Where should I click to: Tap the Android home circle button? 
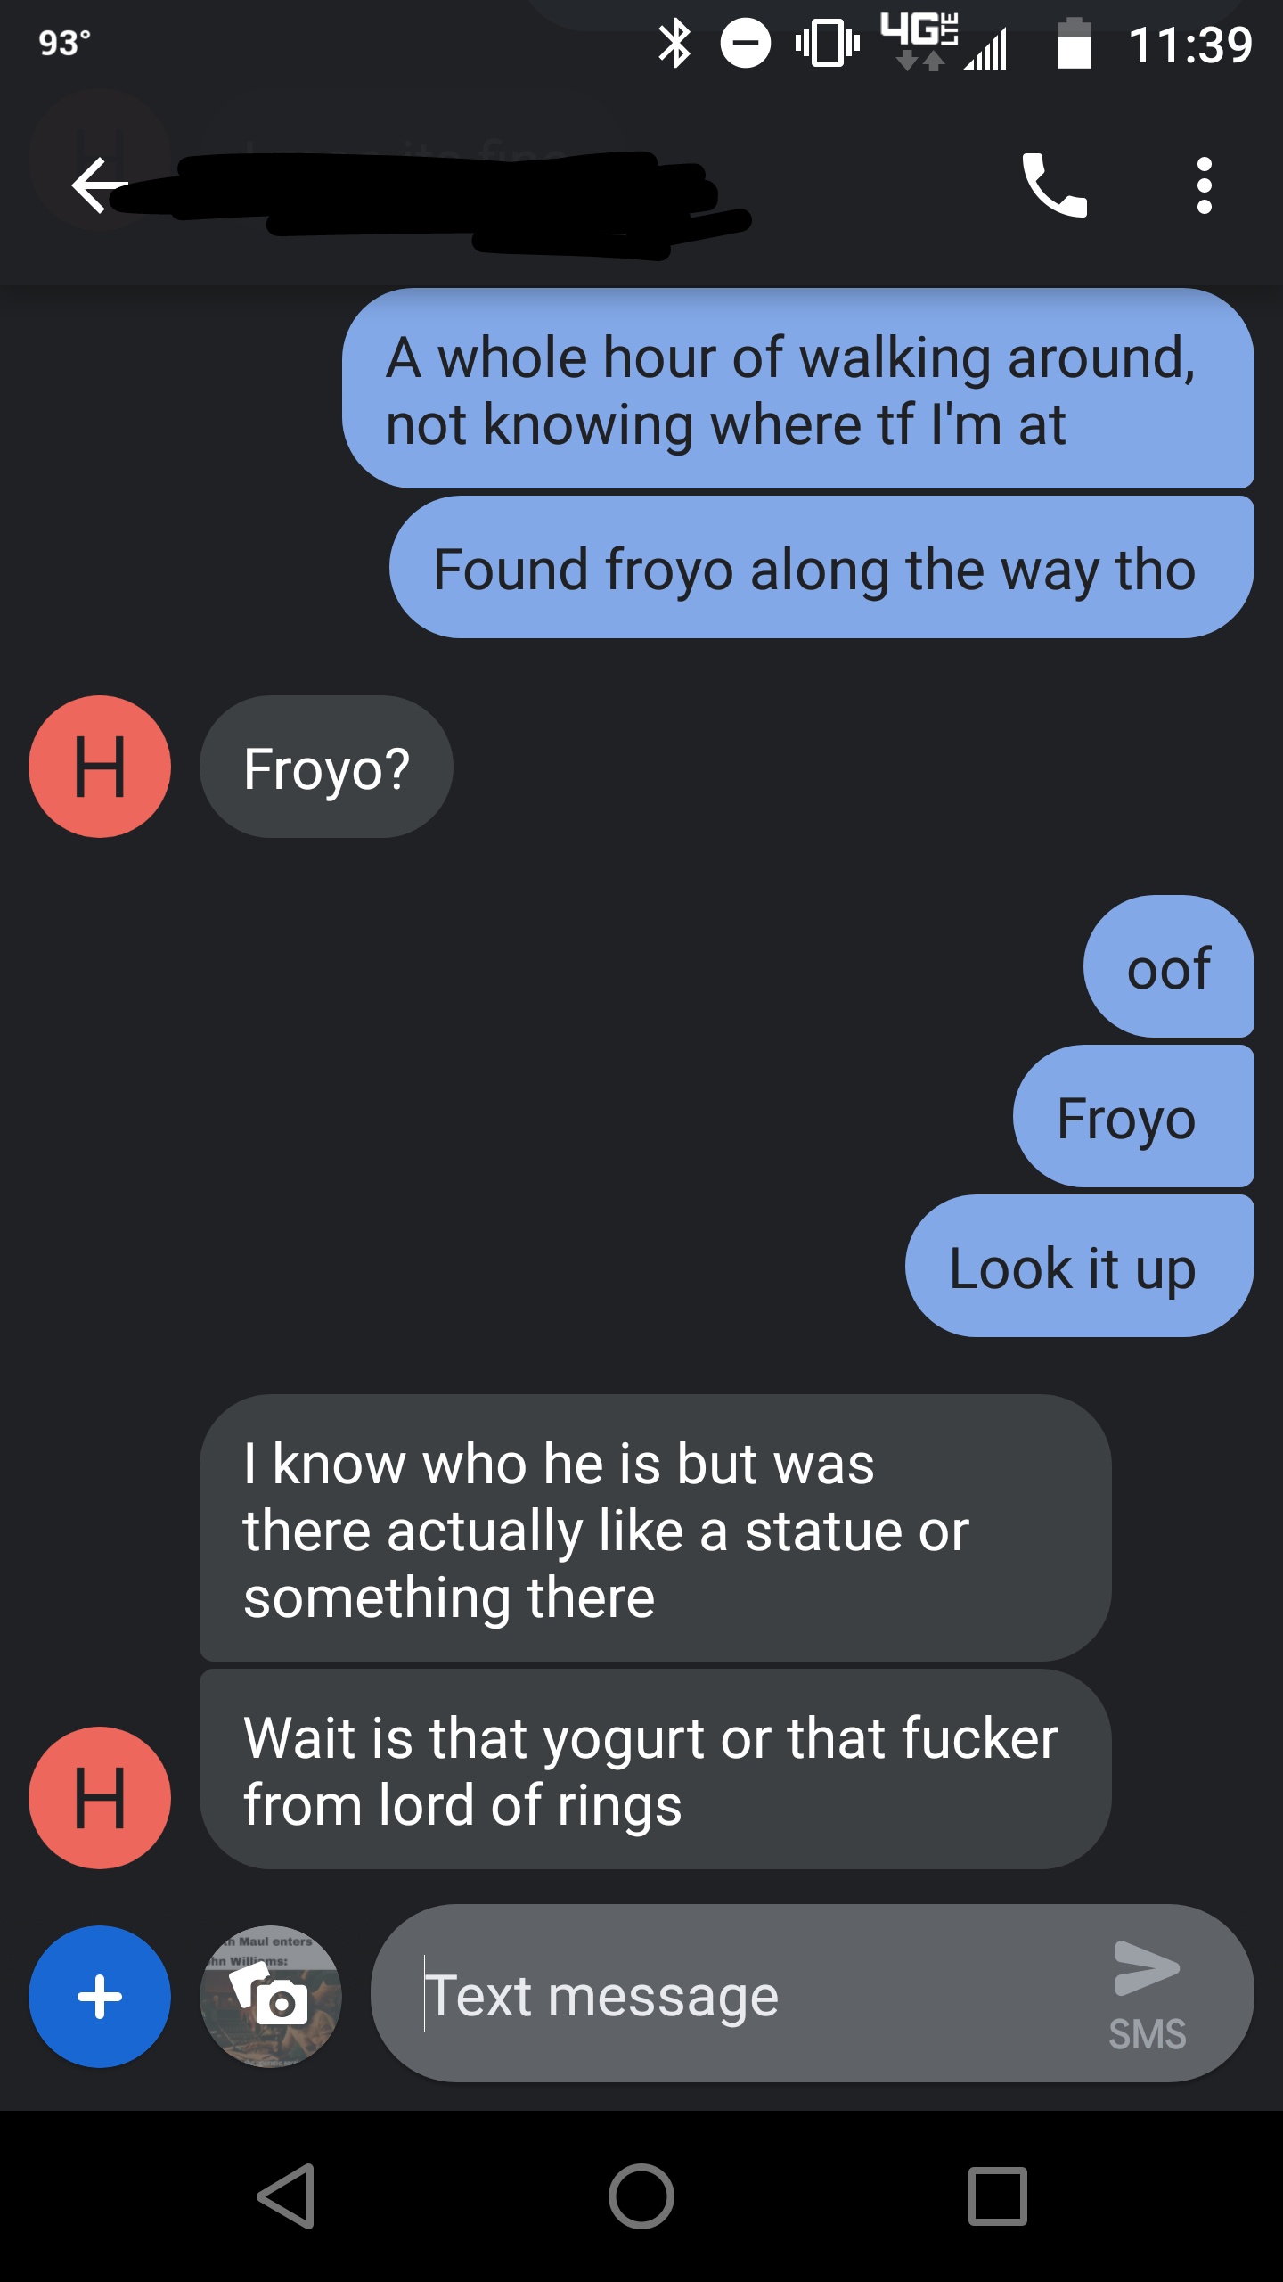coord(641,2196)
